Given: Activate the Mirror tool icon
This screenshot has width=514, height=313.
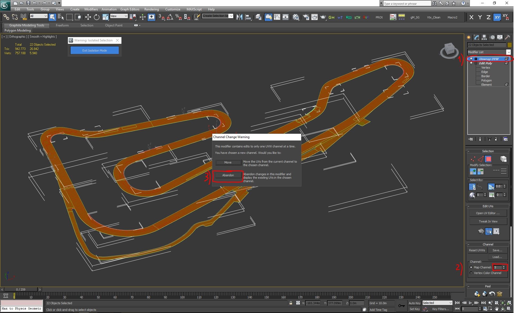Looking at the screenshot, I should pos(239,17).
